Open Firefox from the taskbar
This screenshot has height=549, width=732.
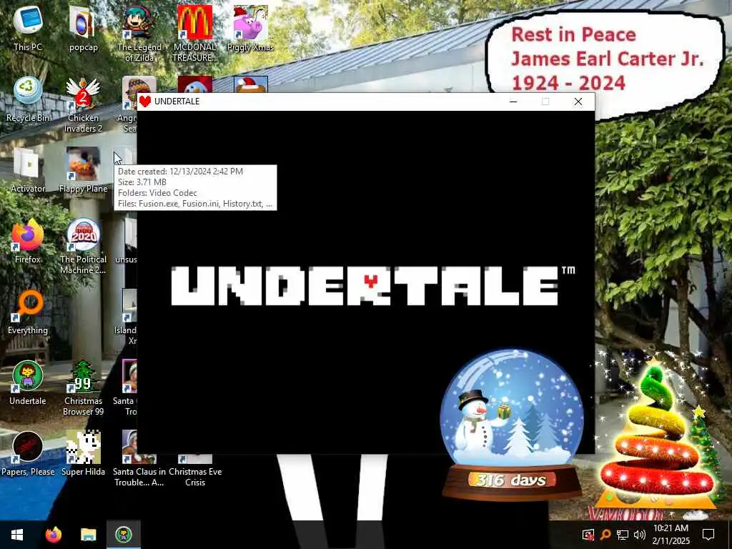(54, 535)
